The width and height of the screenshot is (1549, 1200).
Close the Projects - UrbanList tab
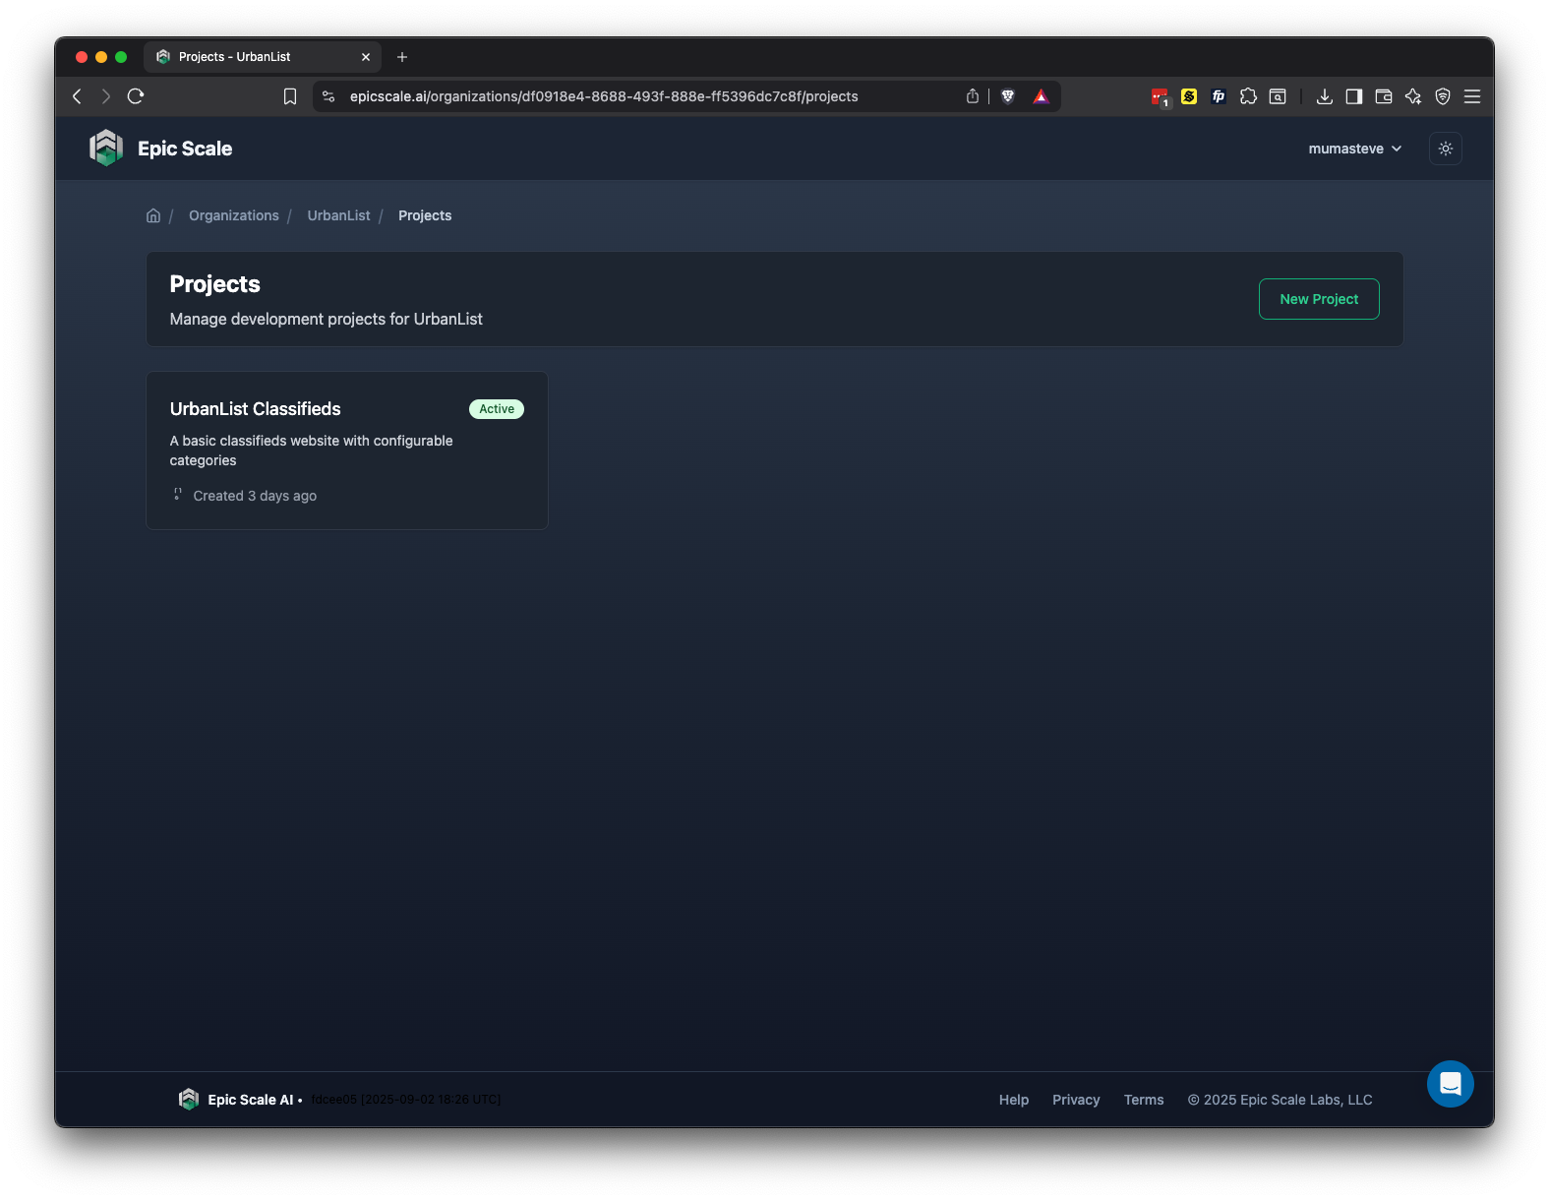(366, 57)
